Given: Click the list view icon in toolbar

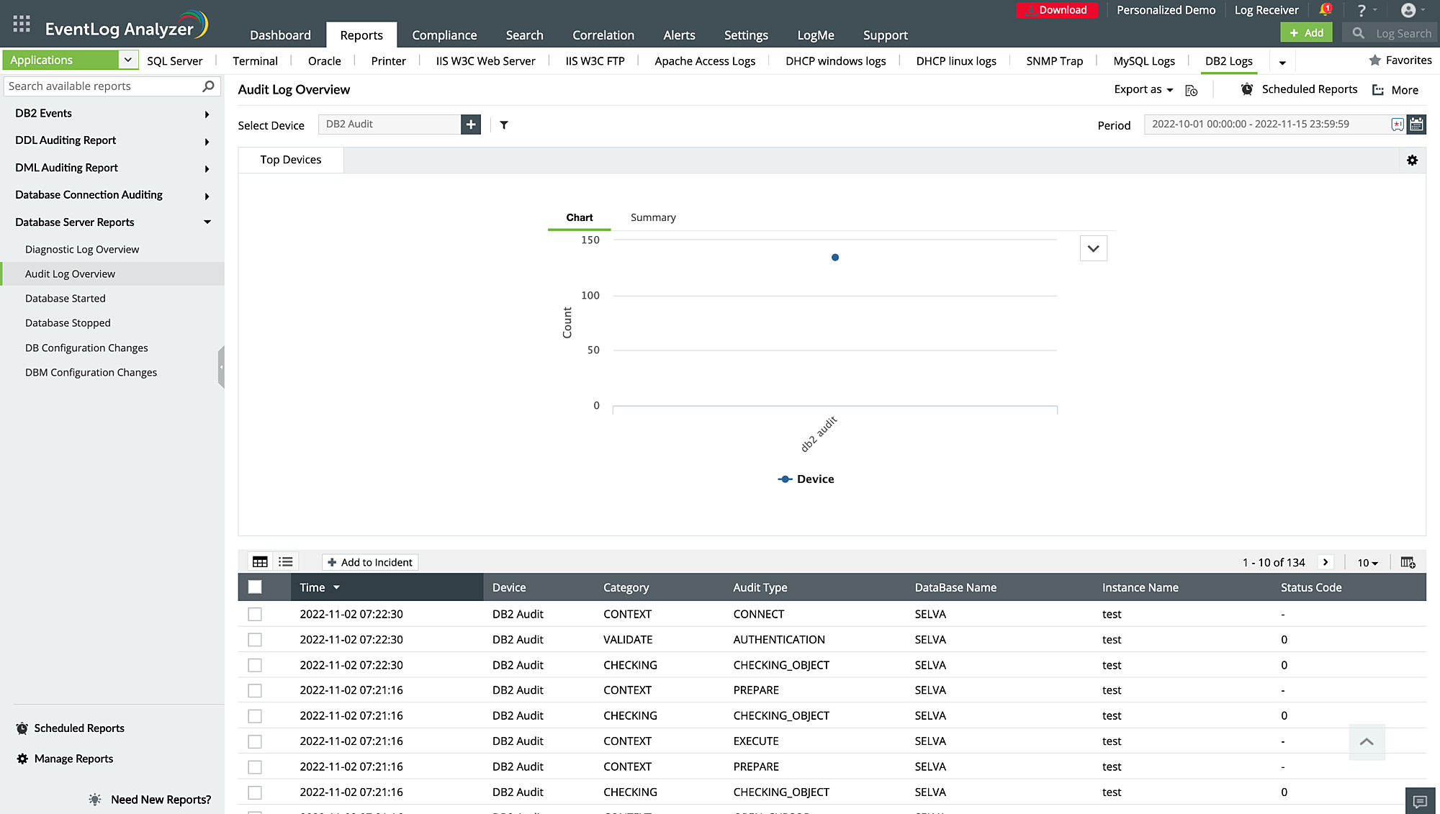Looking at the screenshot, I should 286,562.
